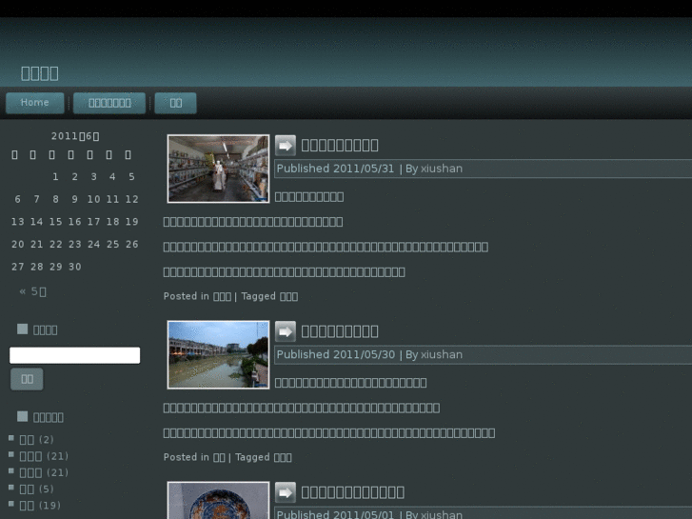692x519 pixels.
Task: Open title of post published 2011/05/30
Action: [x=340, y=331]
